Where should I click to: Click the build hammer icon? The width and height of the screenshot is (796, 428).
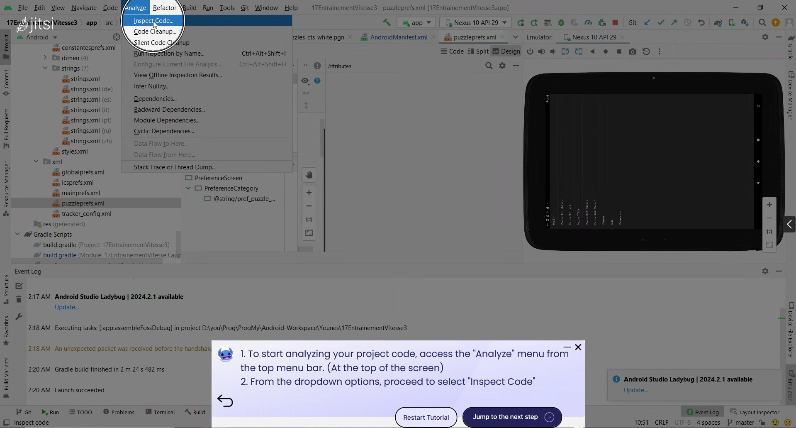[x=386, y=22]
